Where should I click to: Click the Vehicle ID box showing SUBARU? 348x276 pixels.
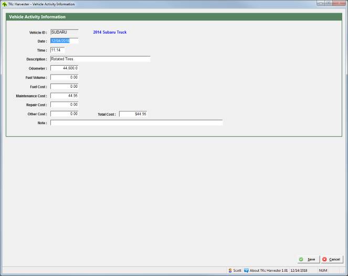64,32
